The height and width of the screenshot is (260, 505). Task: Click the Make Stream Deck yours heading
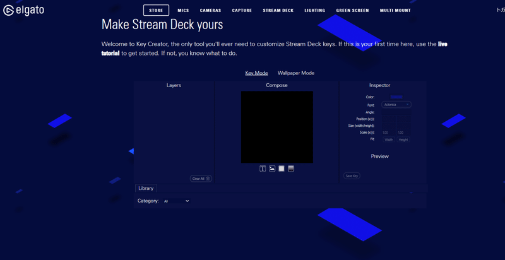pyautogui.click(x=162, y=25)
